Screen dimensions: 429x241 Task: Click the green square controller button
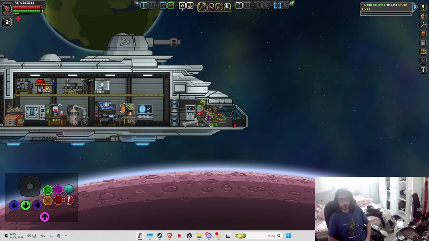(48, 190)
